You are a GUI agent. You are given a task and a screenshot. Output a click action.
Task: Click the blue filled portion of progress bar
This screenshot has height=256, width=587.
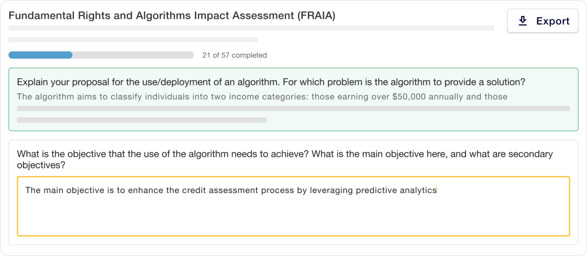41,55
